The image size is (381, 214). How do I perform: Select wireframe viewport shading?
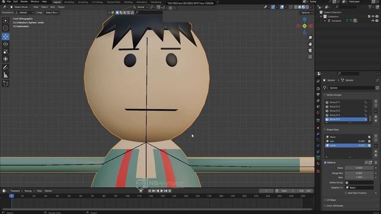pyautogui.click(x=296, y=7)
